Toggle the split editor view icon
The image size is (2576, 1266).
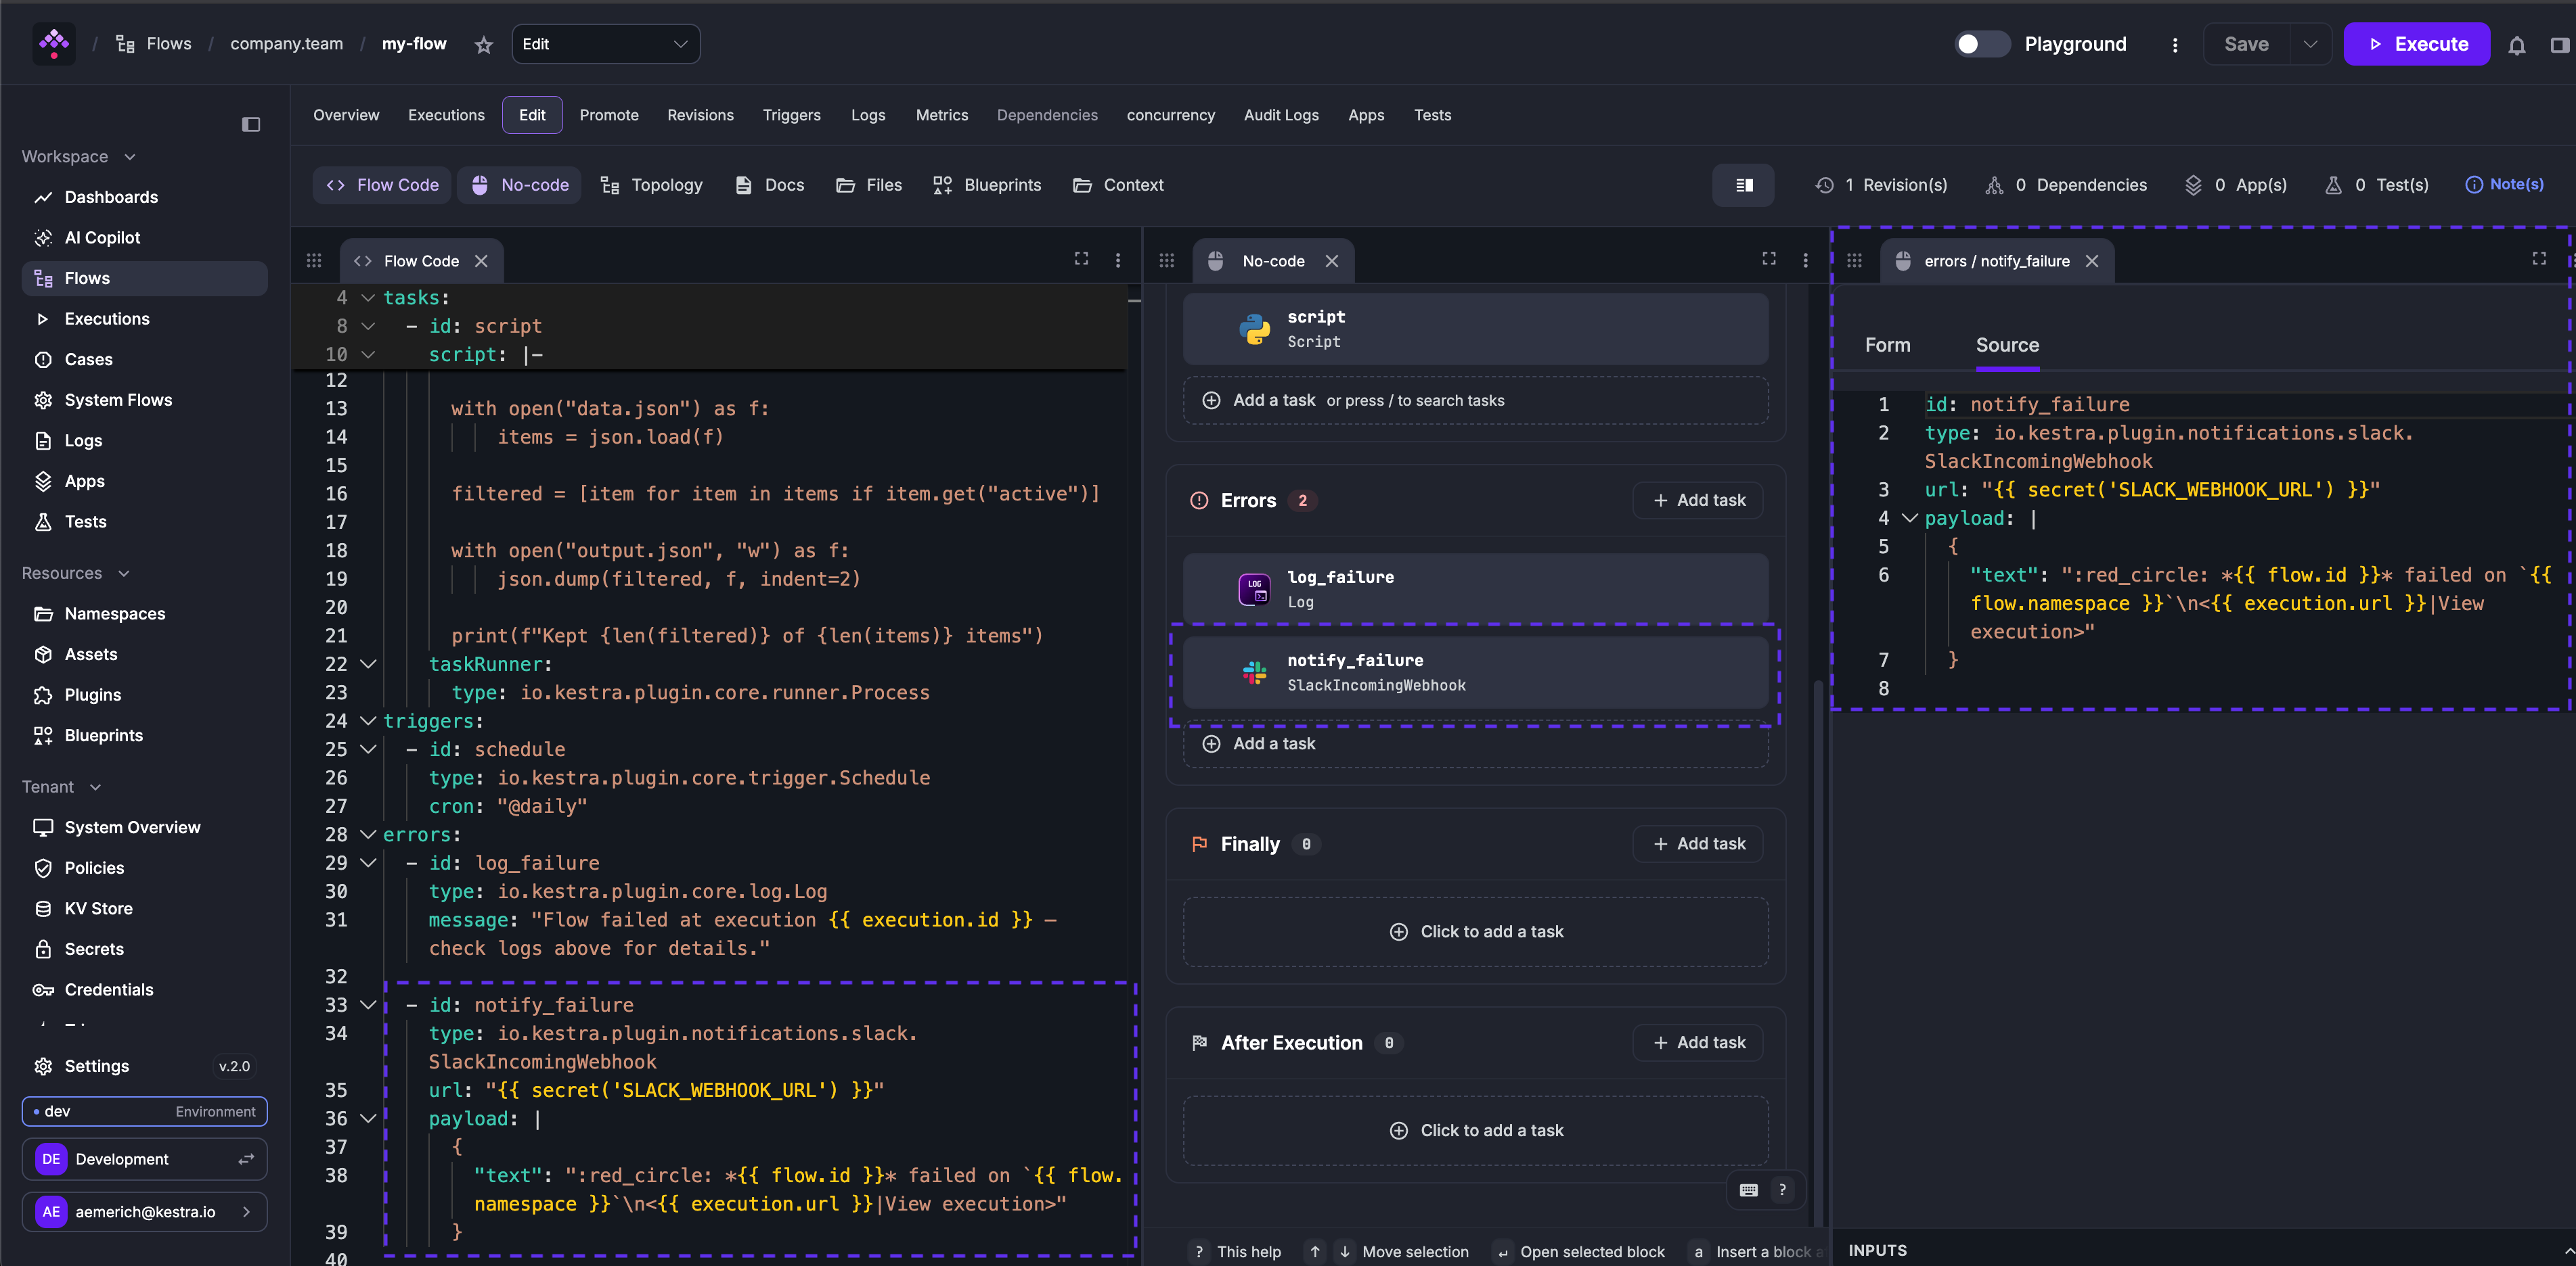coord(1744,185)
